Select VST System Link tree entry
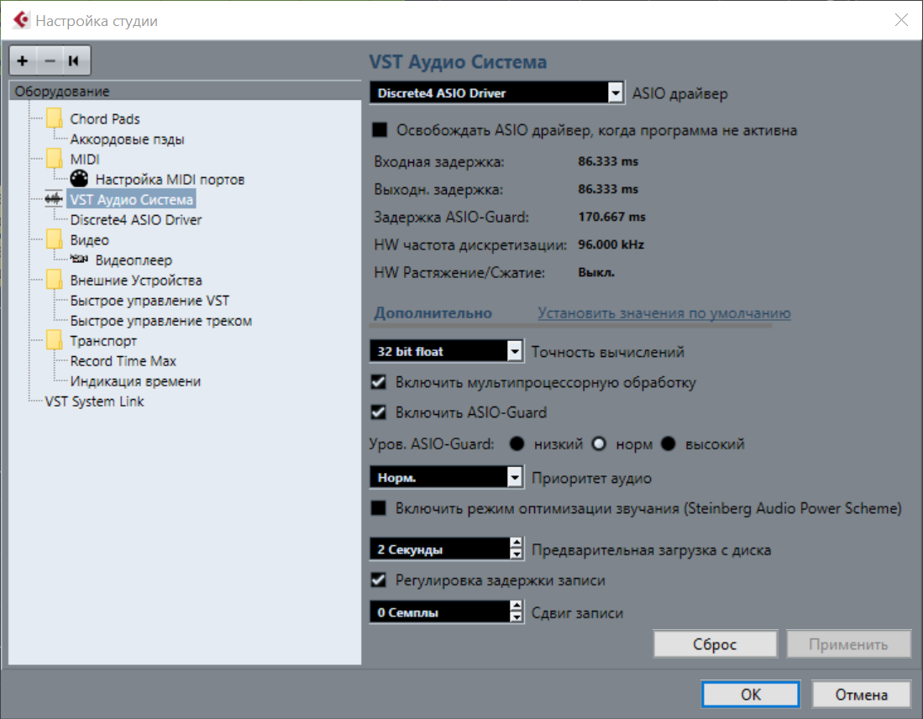 [x=94, y=401]
